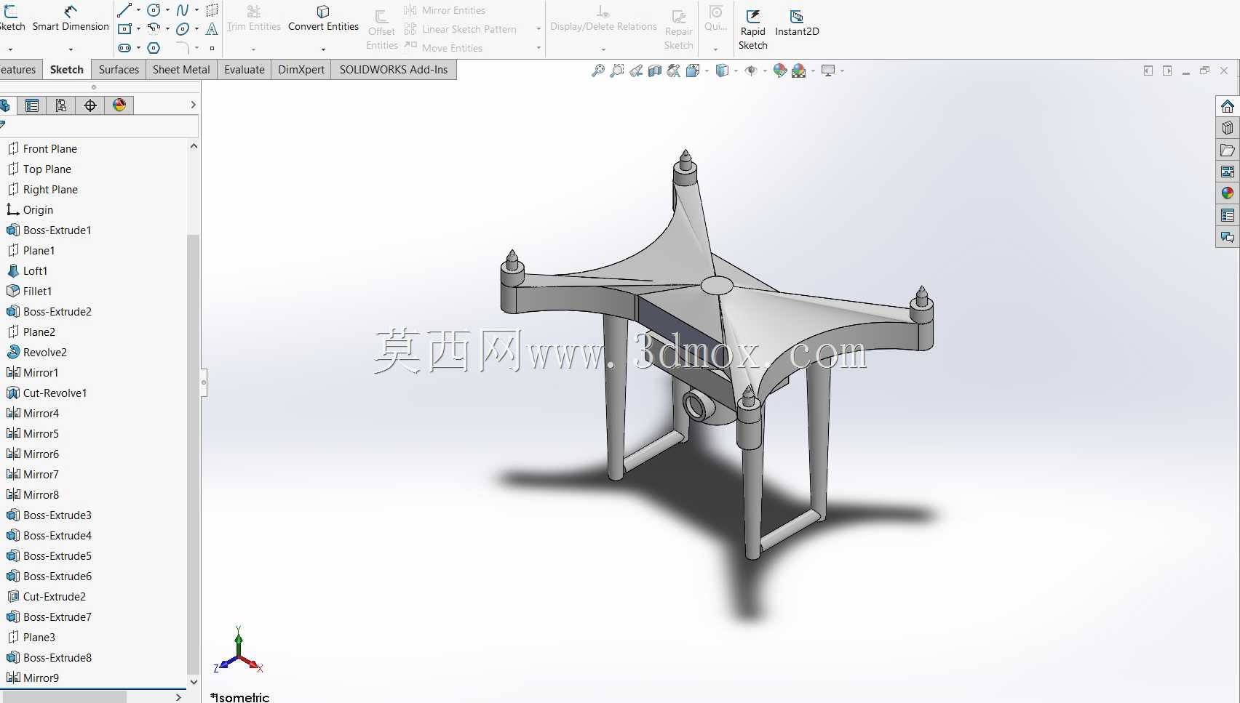Select the Smart Dimension tool
This screenshot has width=1240, height=703.
tap(71, 19)
